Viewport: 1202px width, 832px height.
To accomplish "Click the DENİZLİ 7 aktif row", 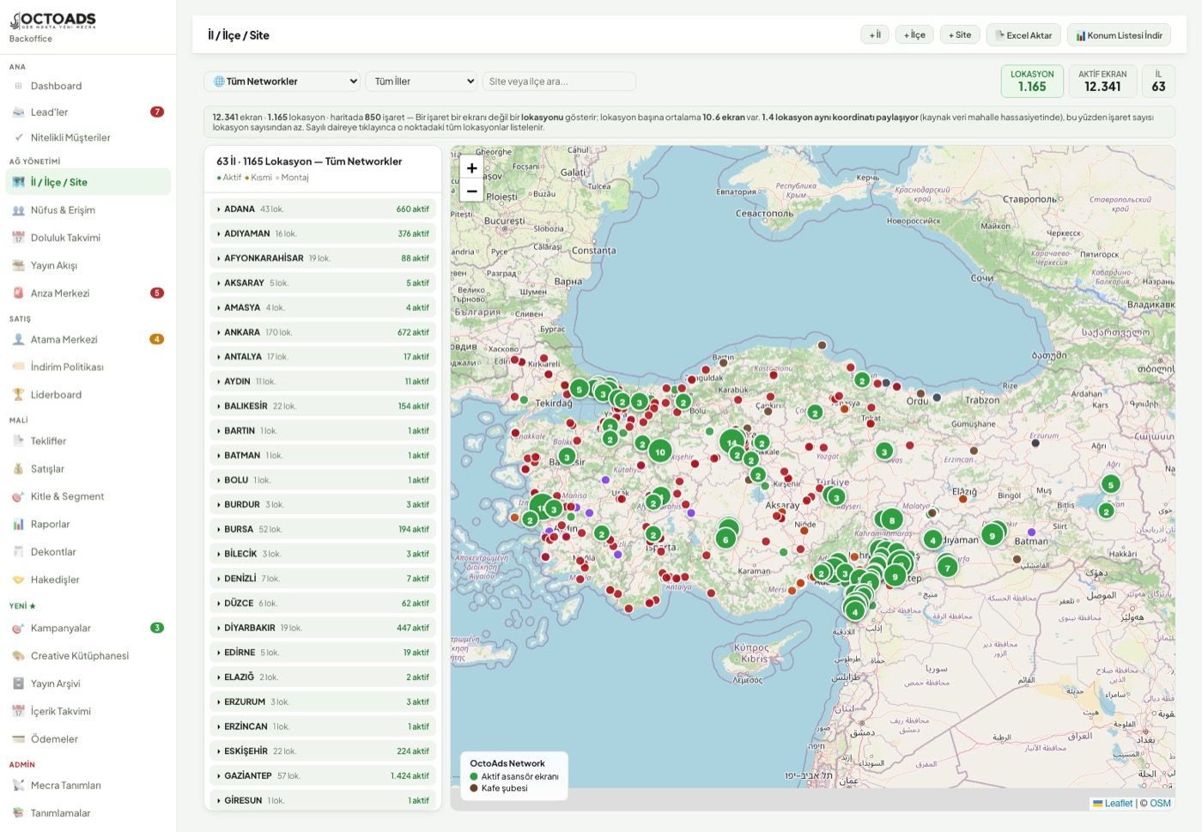I will point(323,579).
